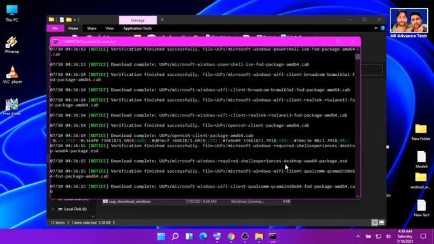Viewport: 434px width, 244px height.
Task: Open the network tray icon
Action: click(x=378, y=237)
